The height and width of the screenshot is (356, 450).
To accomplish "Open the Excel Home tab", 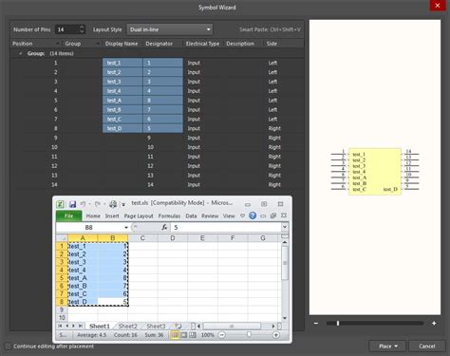I will pos(93,215).
